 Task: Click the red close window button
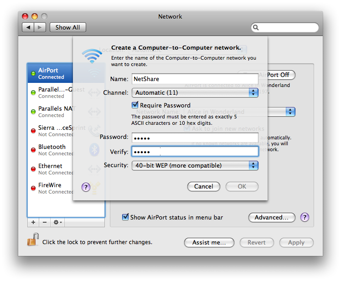pos(25,16)
